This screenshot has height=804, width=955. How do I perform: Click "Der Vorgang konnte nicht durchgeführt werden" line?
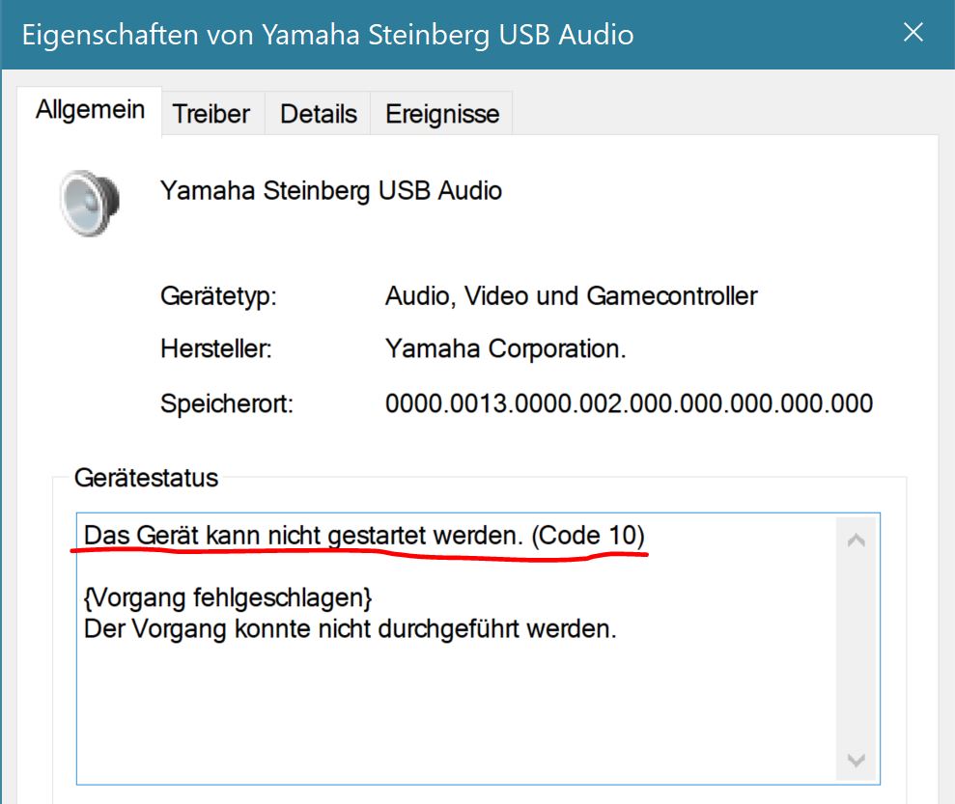(350, 629)
